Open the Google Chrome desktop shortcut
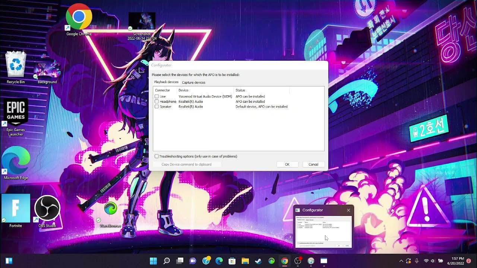477x268 pixels. (x=79, y=19)
